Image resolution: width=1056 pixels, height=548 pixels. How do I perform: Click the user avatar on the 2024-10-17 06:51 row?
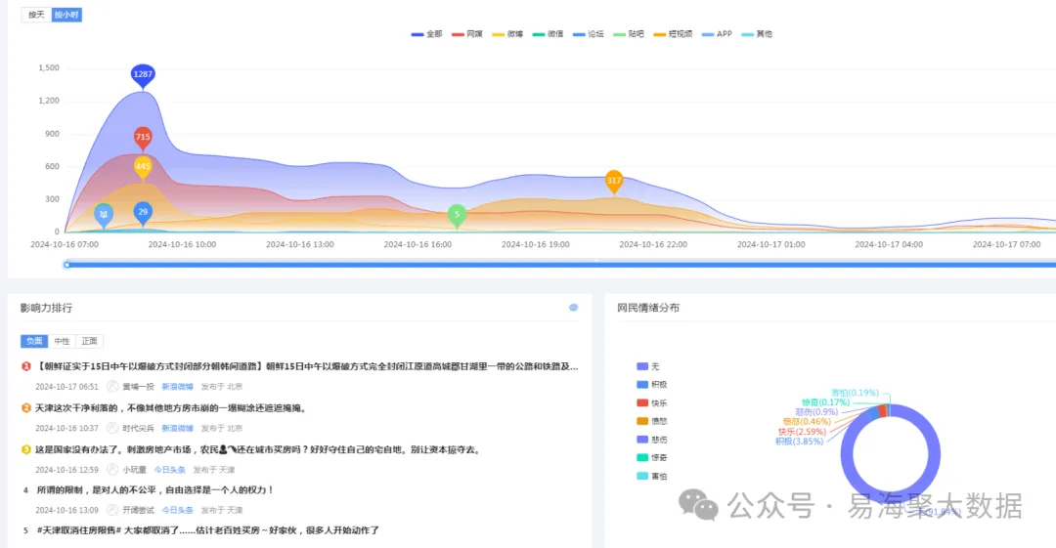[x=112, y=387]
